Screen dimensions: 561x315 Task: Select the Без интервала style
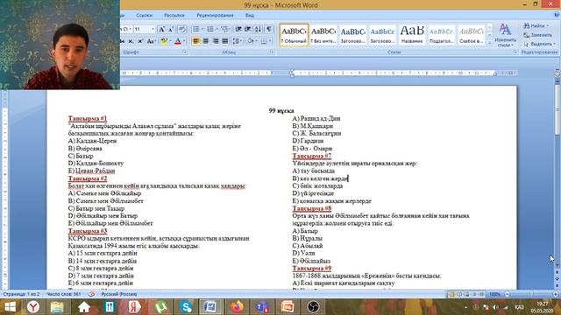point(323,35)
